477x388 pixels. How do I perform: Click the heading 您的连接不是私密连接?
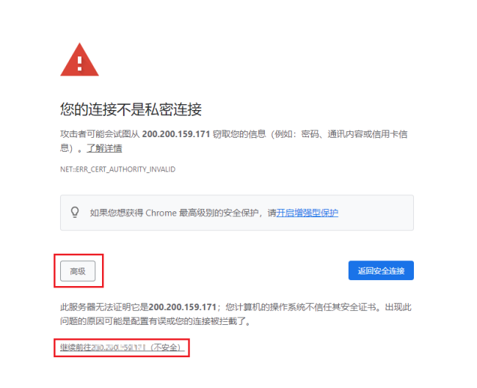(x=131, y=109)
